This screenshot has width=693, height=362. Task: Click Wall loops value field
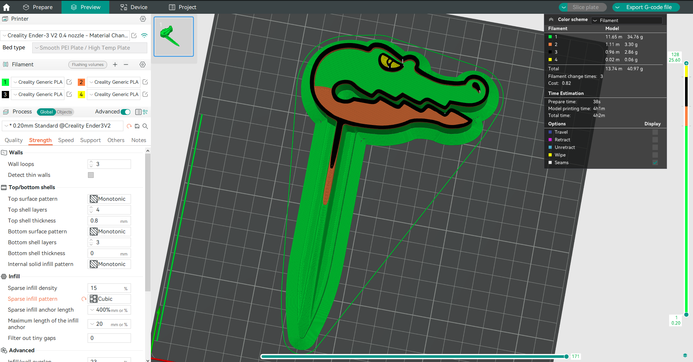pyautogui.click(x=109, y=164)
